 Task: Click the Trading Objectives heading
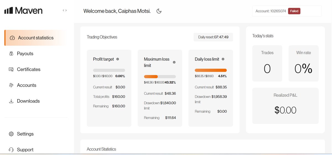point(102,37)
